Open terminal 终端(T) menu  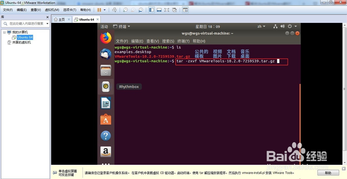(x=184, y=41)
